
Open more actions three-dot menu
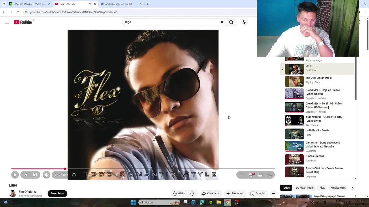pos(273,193)
